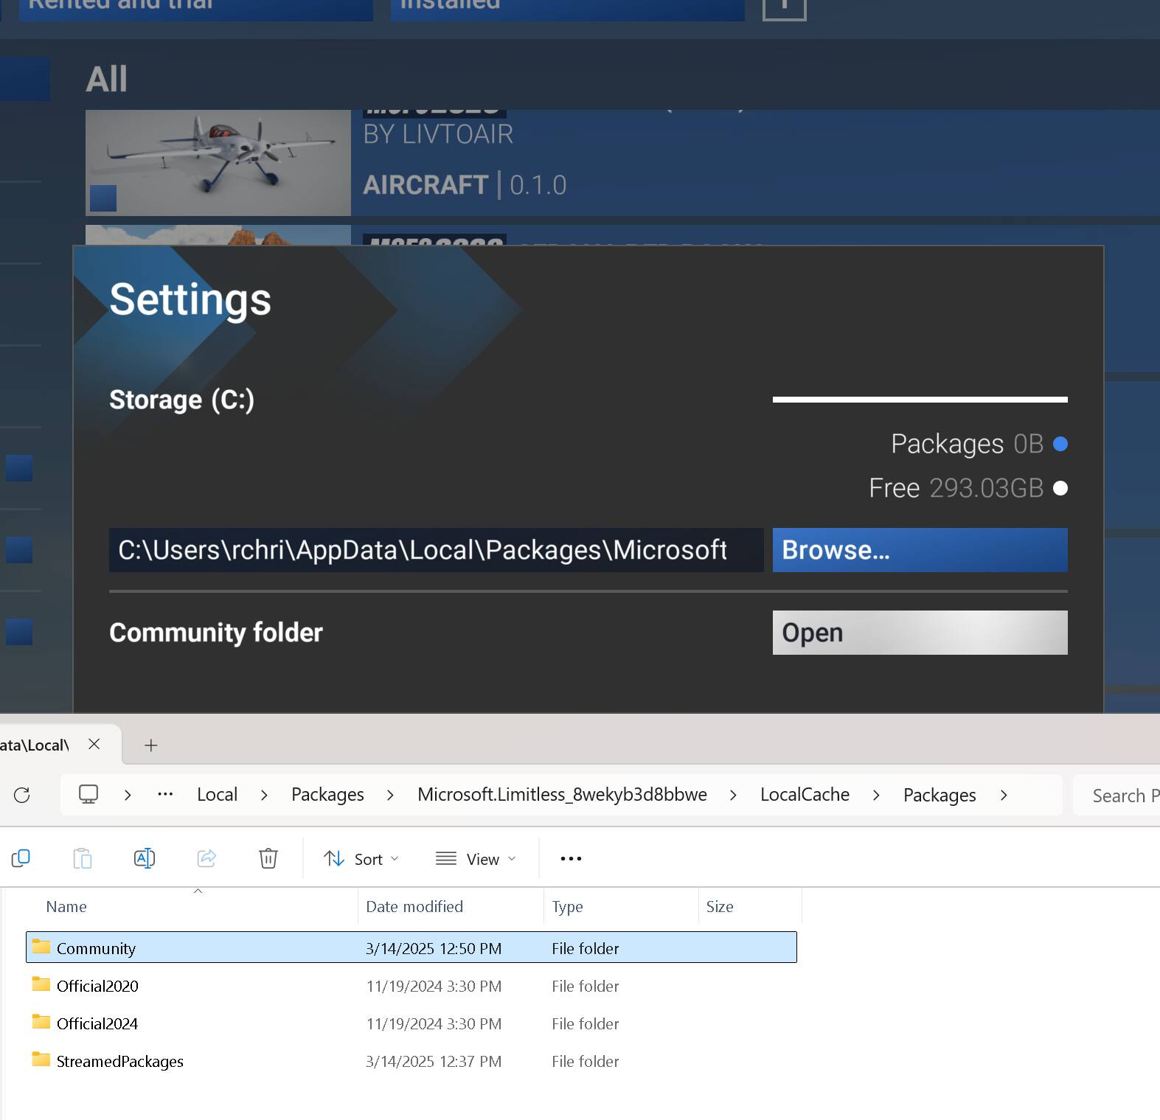
Task: Click the Refresh icon in File Explorer
Action: 22,794
